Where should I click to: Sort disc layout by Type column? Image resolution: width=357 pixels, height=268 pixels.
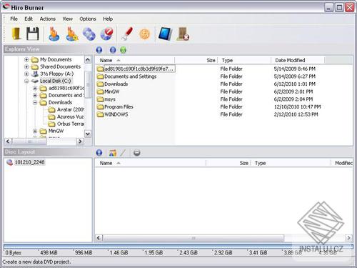tap(291, 163)
